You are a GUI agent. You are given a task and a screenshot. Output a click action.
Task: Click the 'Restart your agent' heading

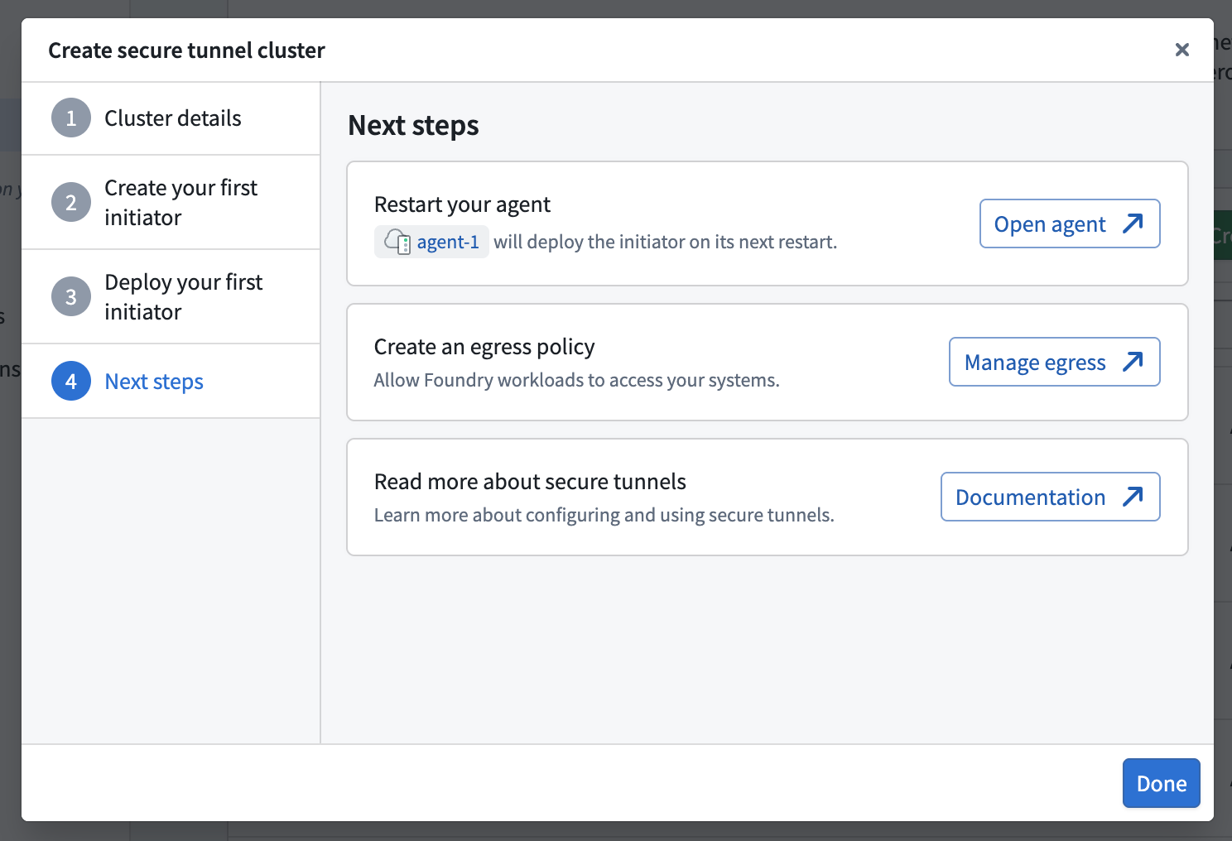(x=462, y=204)
